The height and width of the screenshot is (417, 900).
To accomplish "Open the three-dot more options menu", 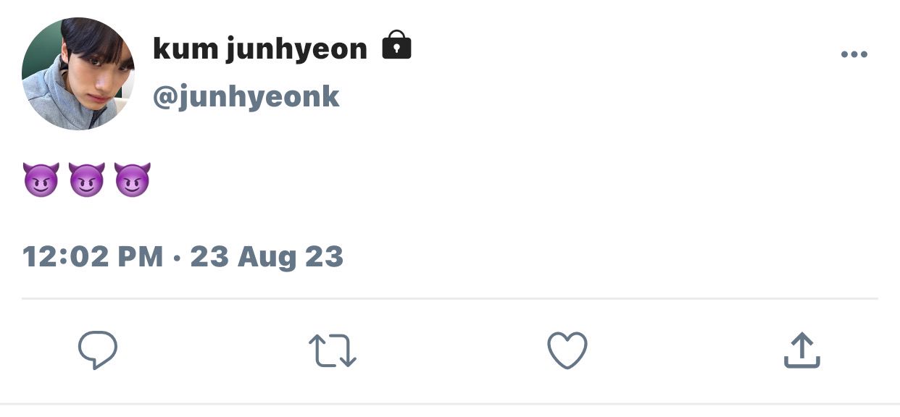I will click(854, 54).
